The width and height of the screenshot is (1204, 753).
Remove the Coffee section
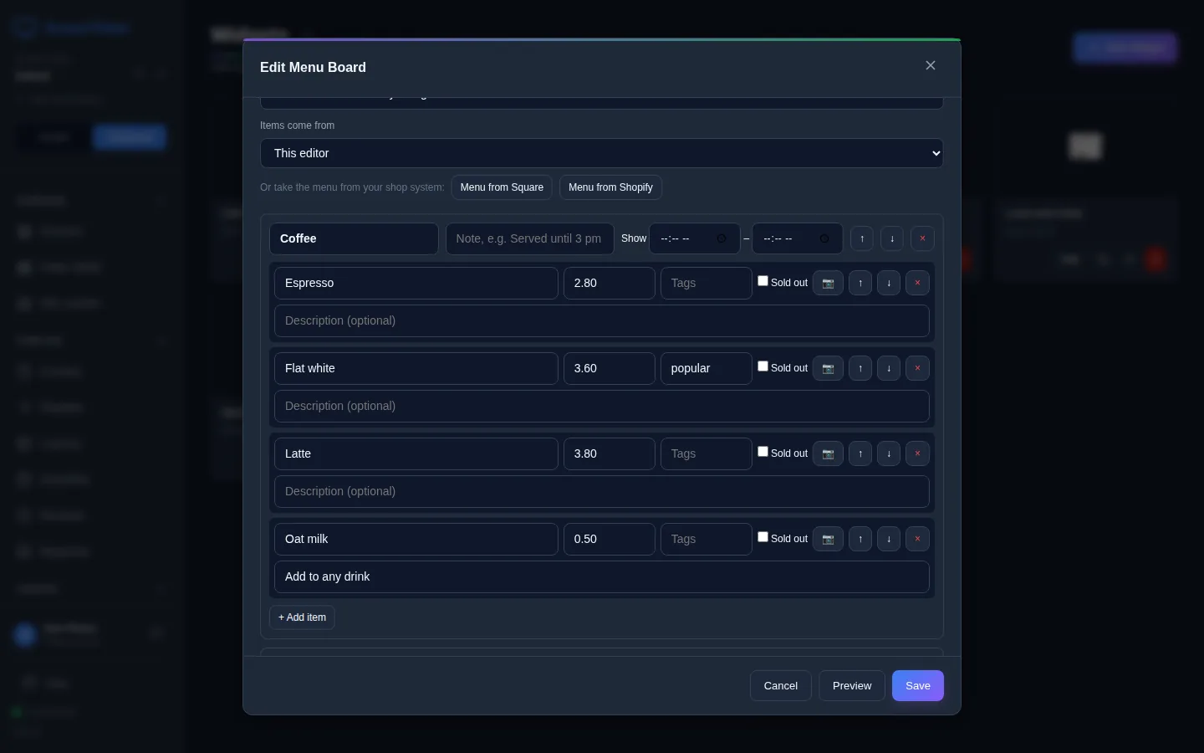coord(922,238)
